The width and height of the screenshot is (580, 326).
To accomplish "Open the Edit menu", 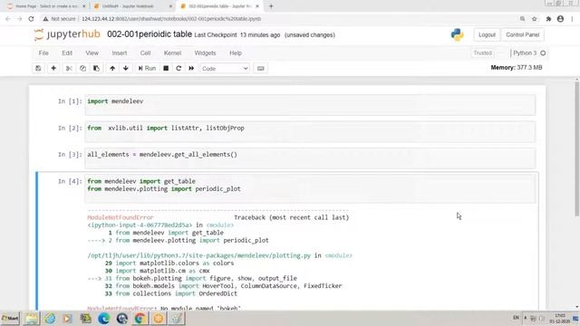I will (67, 53).
